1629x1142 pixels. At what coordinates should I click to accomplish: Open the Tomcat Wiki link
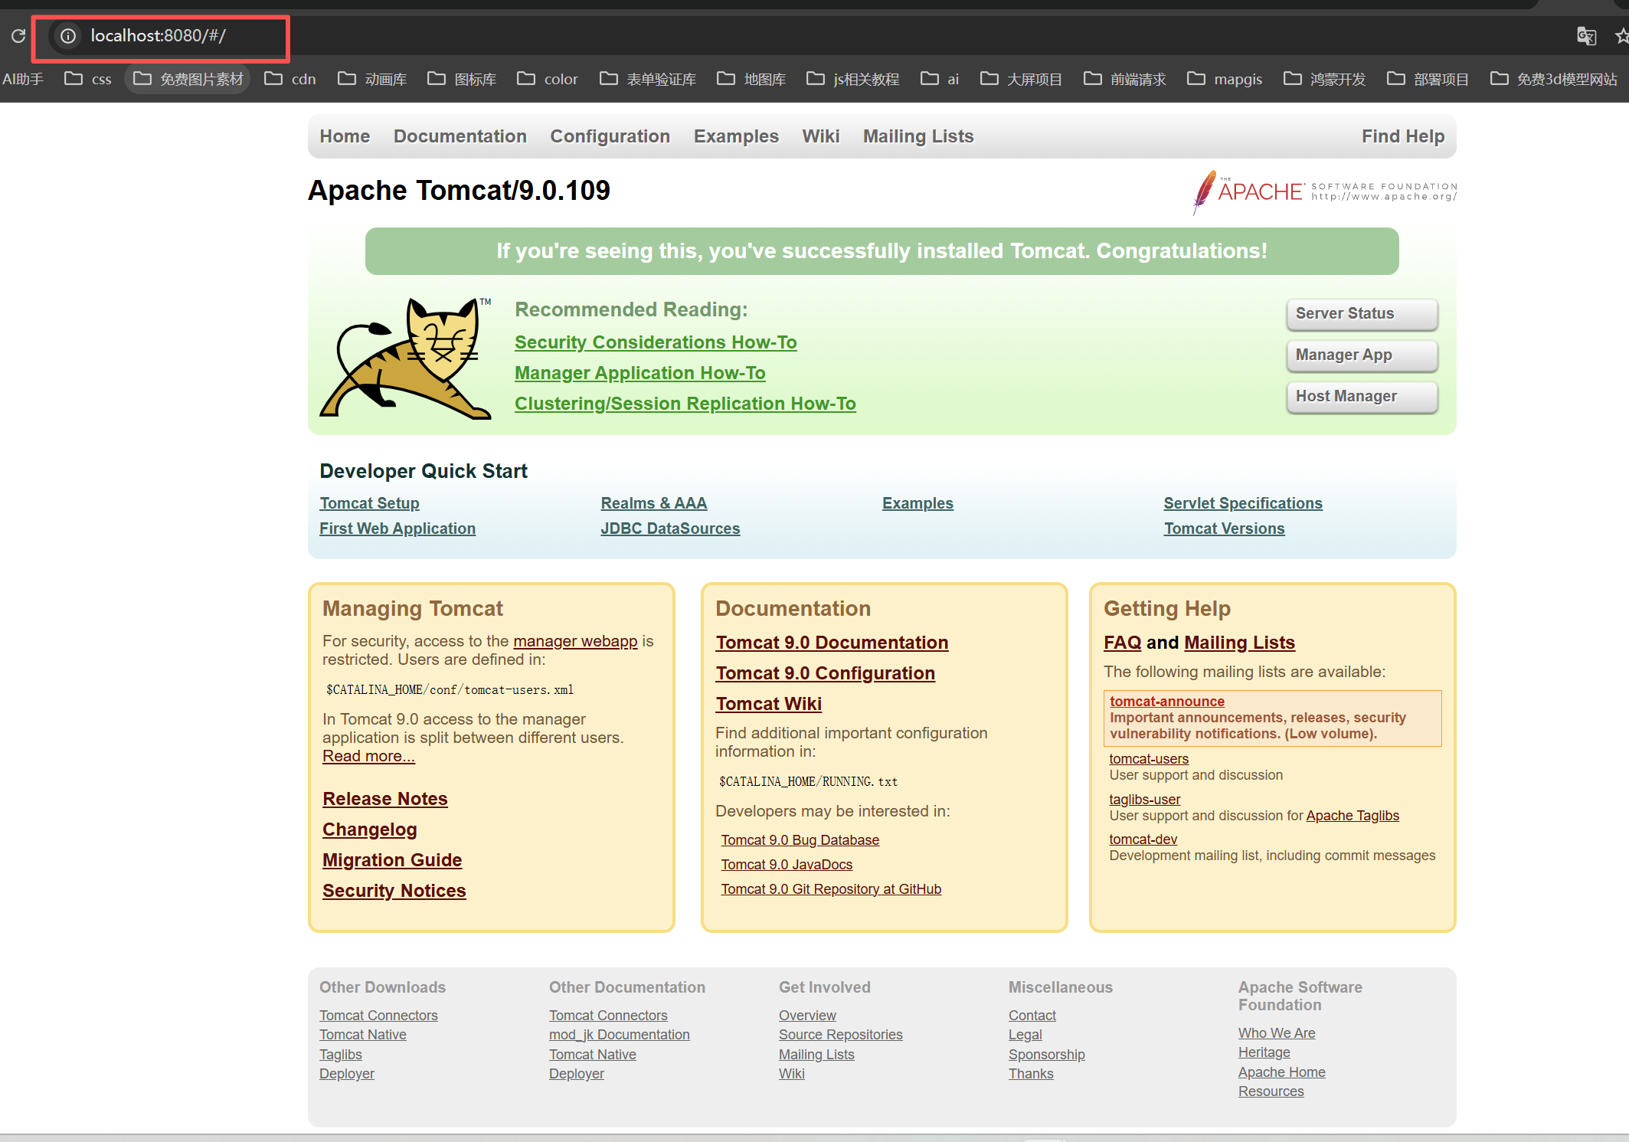tap(769, 704)
